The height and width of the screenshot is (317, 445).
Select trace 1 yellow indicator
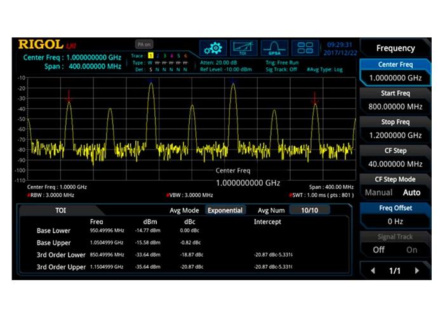pos(150,56)
